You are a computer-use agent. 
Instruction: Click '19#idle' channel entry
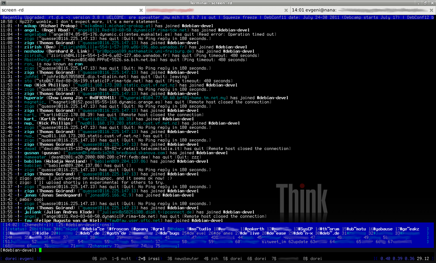point(40,233)
